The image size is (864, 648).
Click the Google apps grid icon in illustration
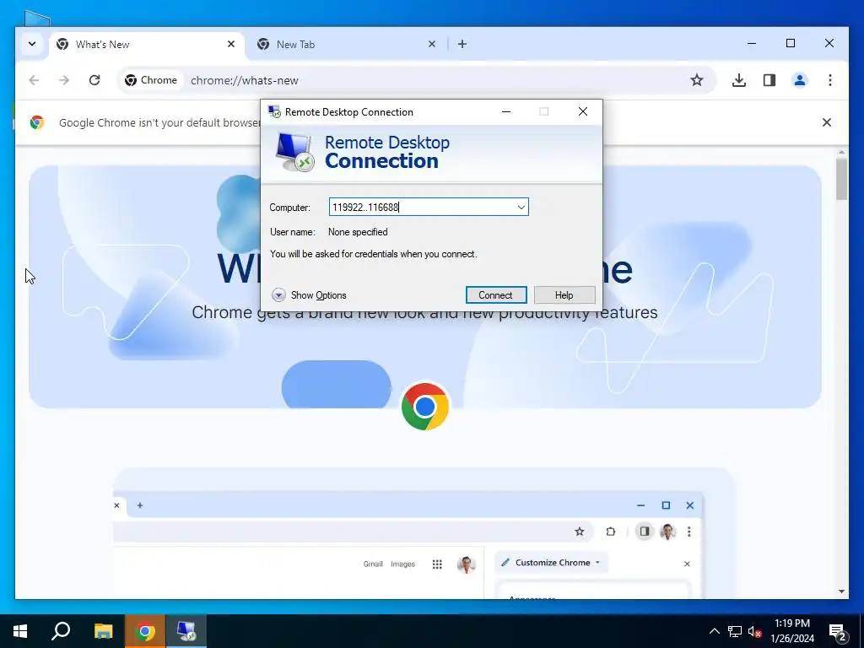pos(437,564)
